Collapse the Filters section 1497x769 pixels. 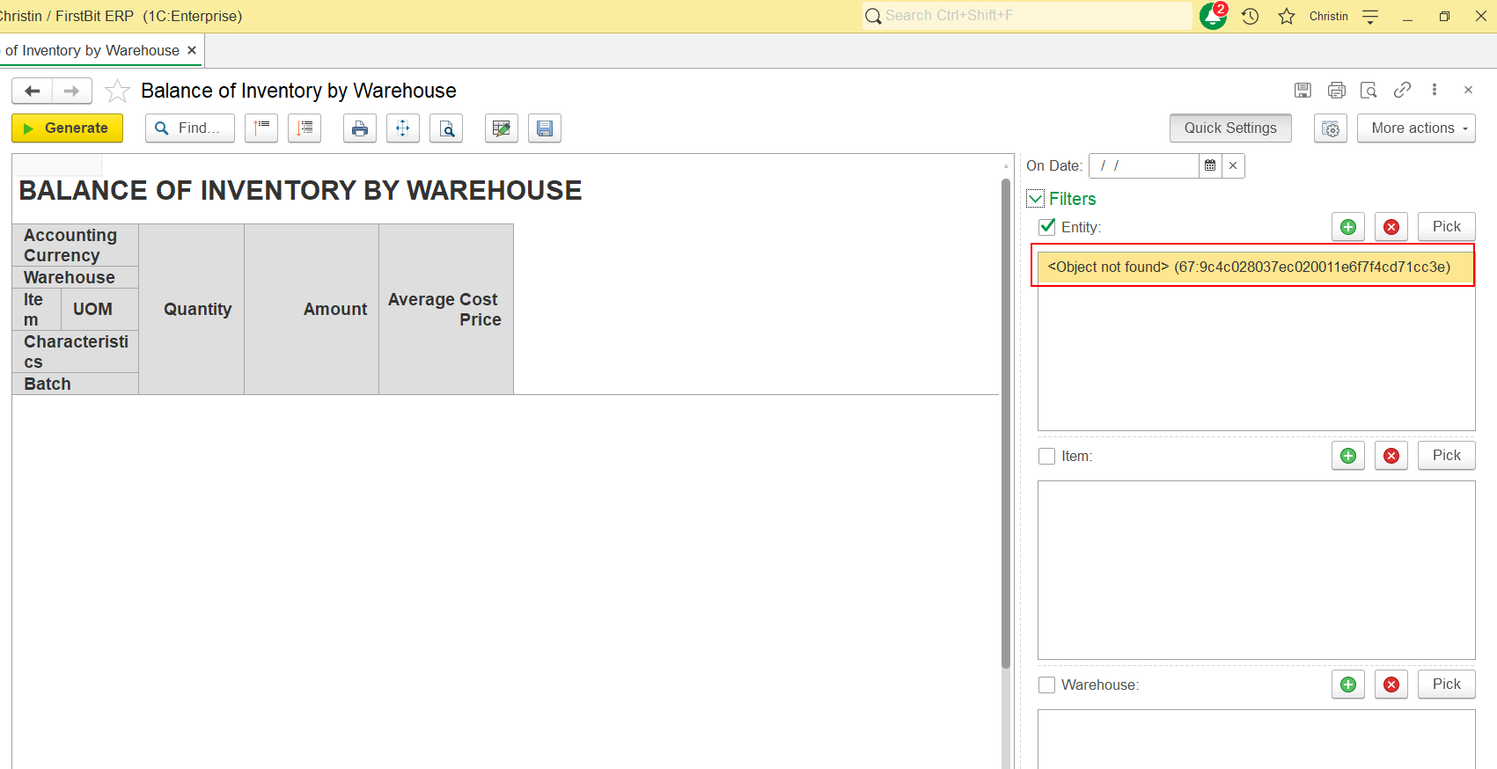1036,199
